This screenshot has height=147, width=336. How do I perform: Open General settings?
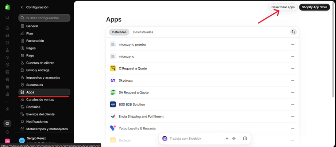45,26
